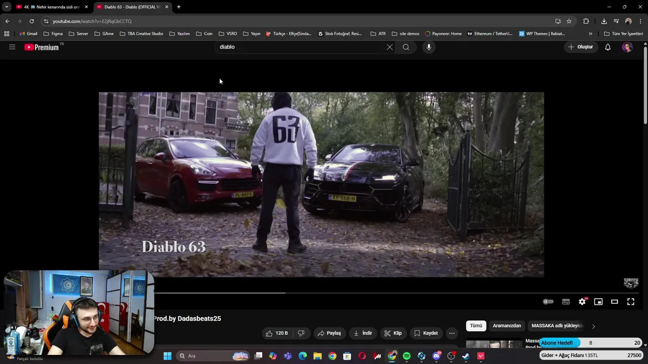Dislike the video
Image resolution: width=648 pixels, height=364 pixels.
coord(301,333)
